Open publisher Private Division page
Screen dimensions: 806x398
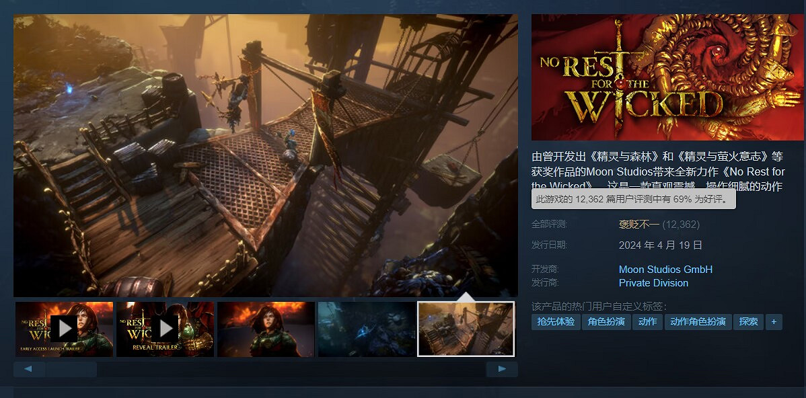653,283
